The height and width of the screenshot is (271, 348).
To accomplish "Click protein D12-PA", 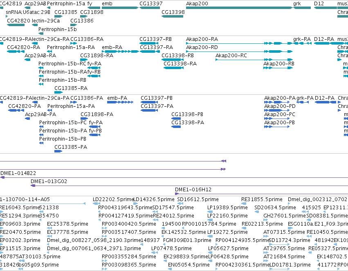I will click(324, 98).
